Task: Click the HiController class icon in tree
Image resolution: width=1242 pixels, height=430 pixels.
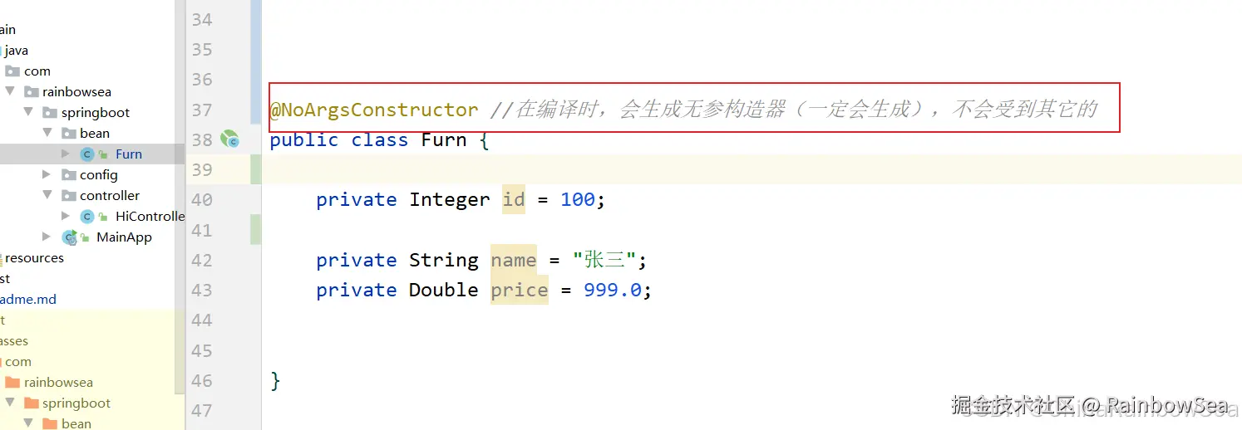Action: (x=86, y=216)
